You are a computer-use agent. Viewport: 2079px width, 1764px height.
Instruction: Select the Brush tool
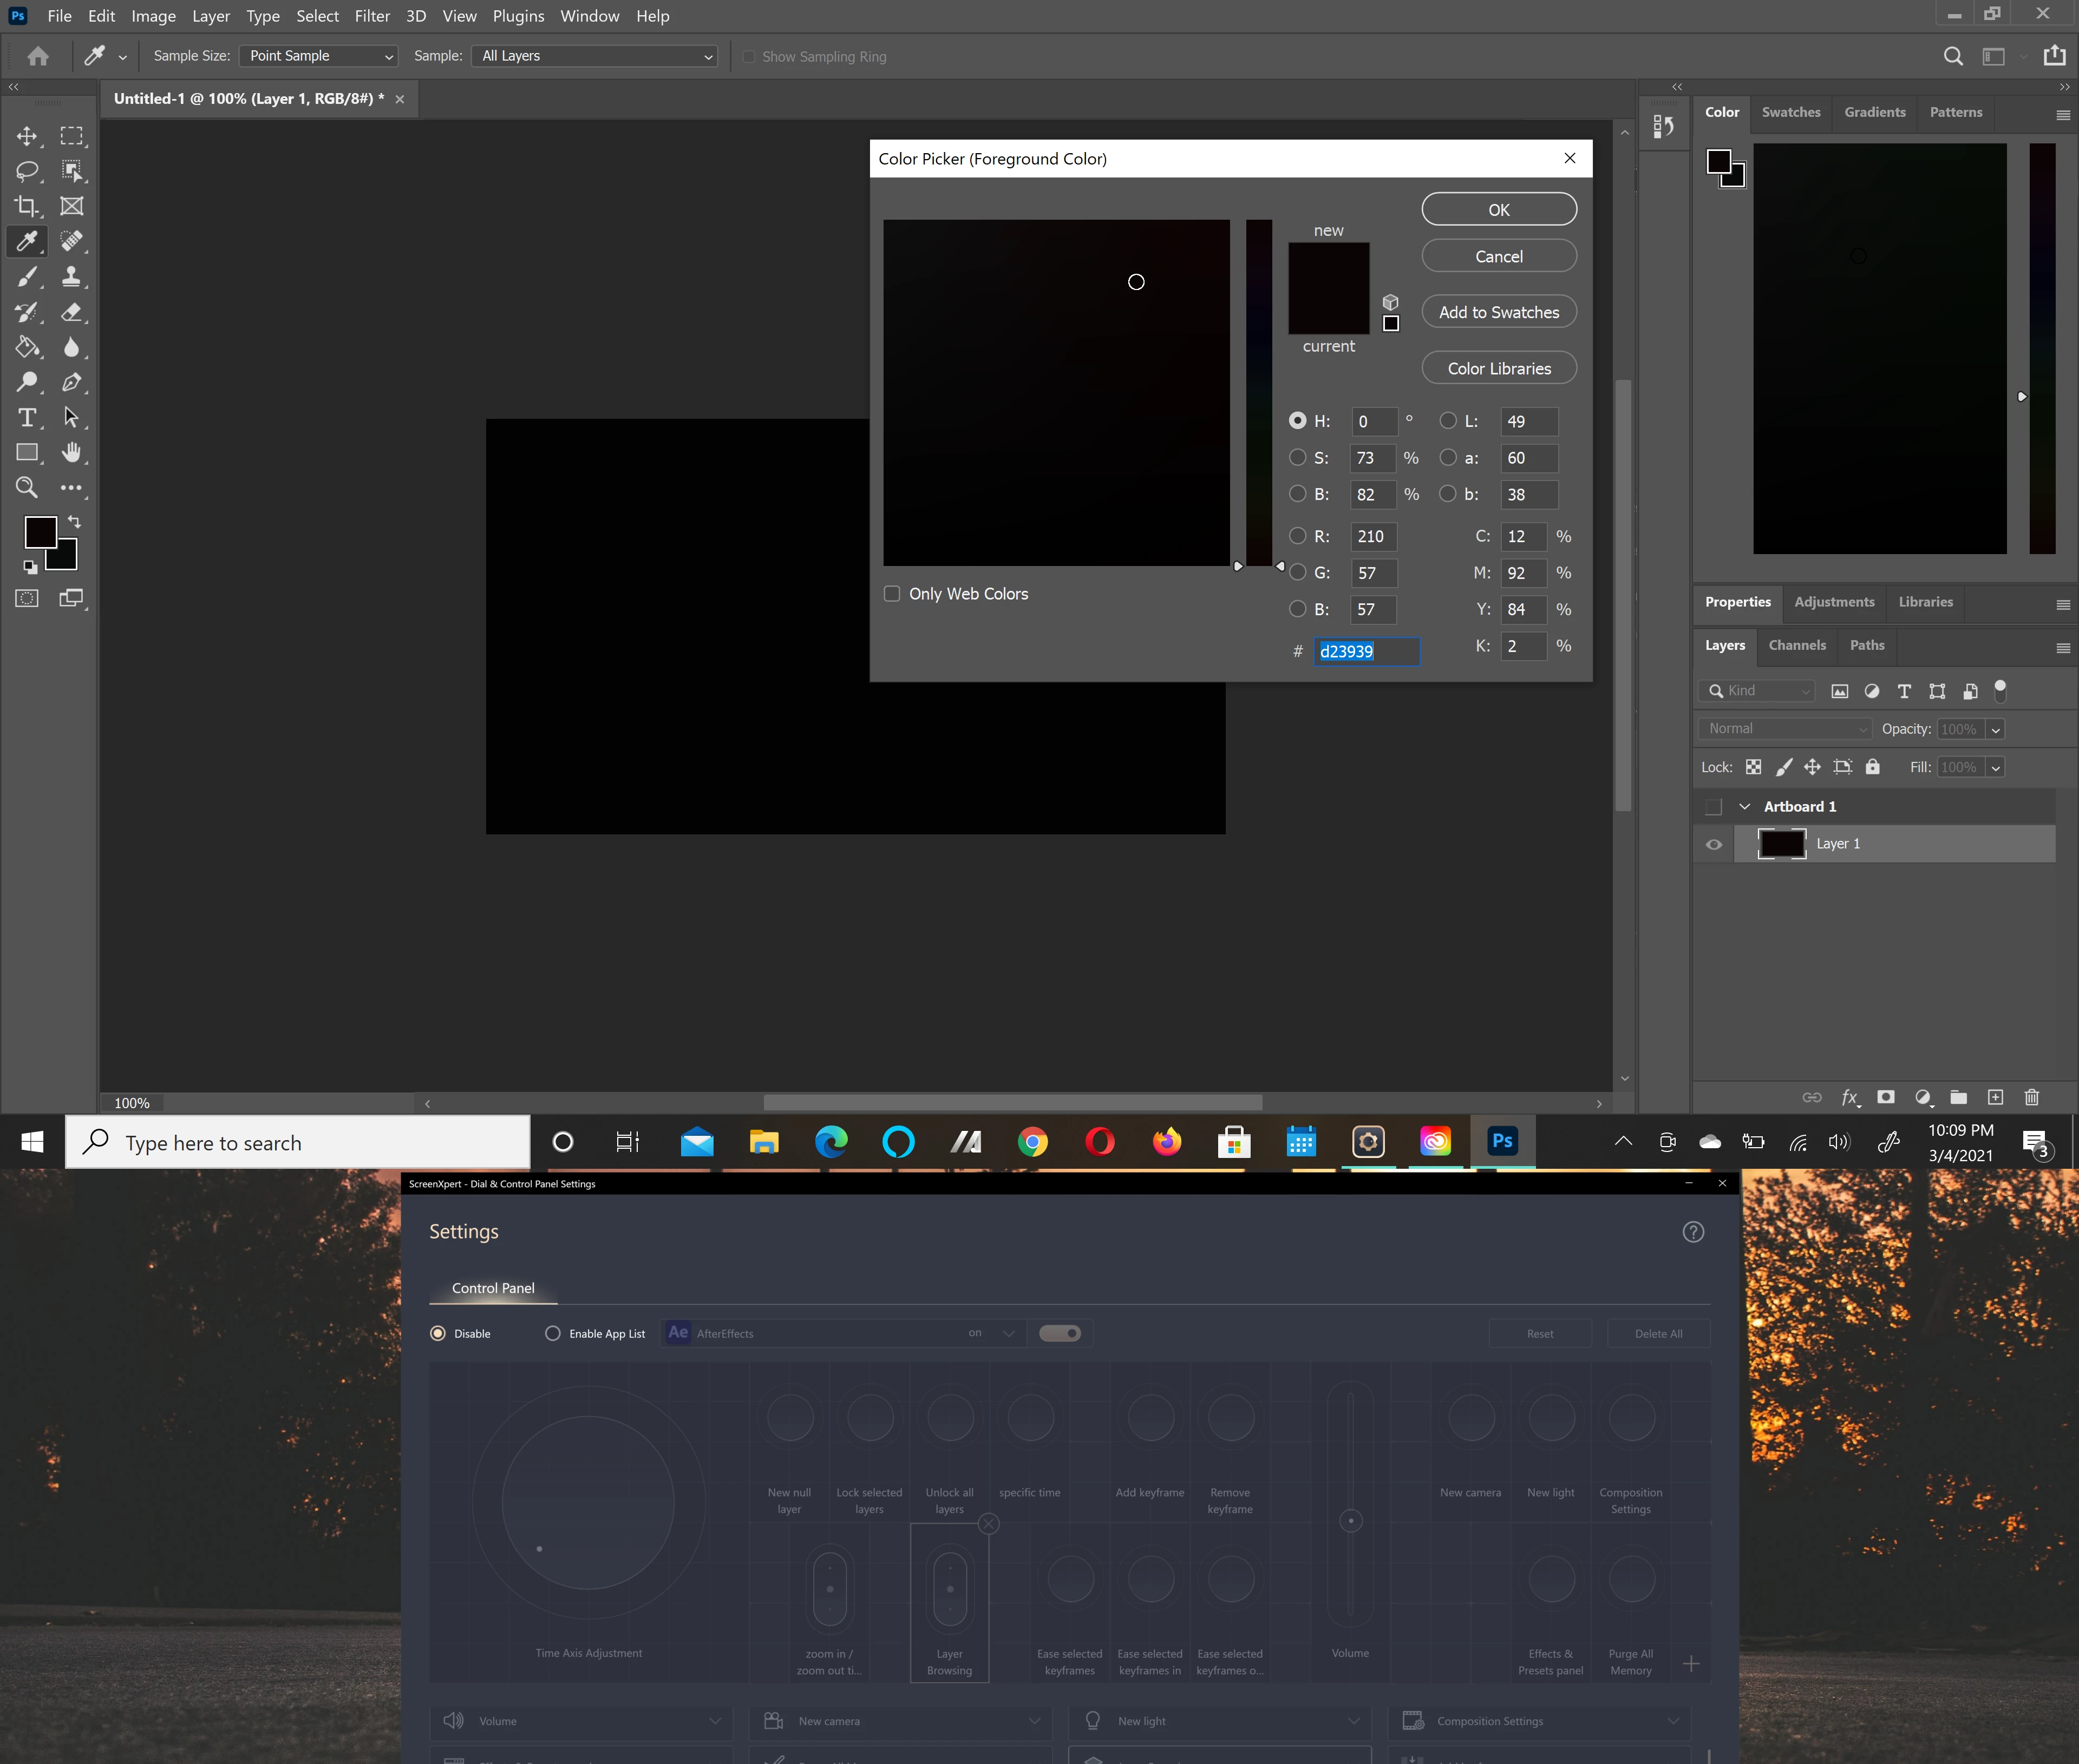[27, 277]
